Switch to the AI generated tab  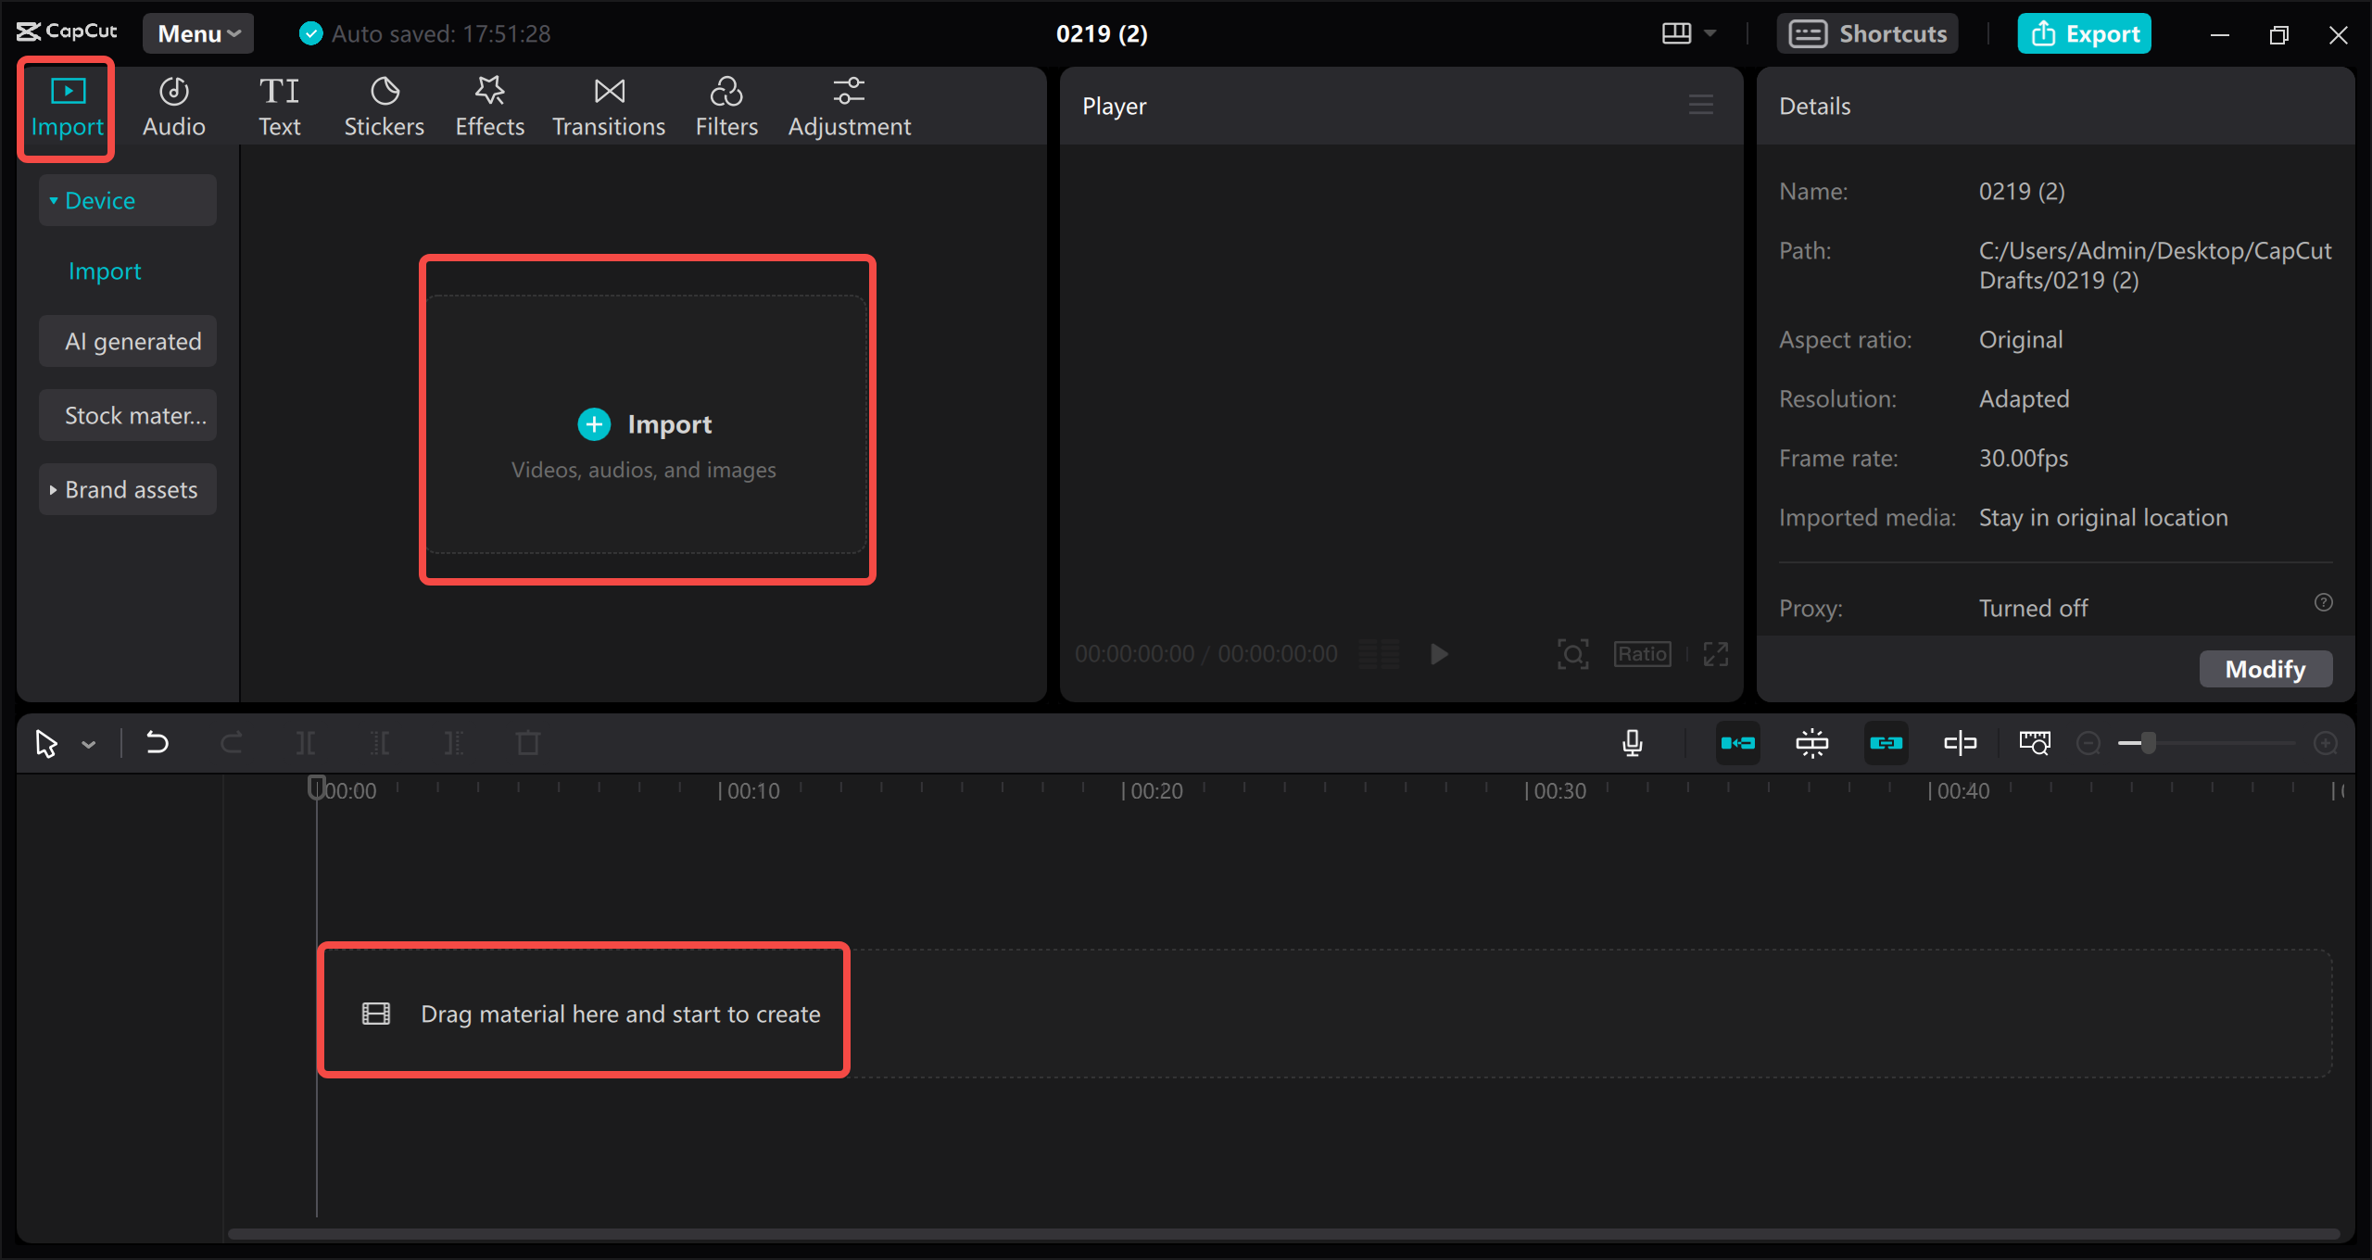(127, 341)
